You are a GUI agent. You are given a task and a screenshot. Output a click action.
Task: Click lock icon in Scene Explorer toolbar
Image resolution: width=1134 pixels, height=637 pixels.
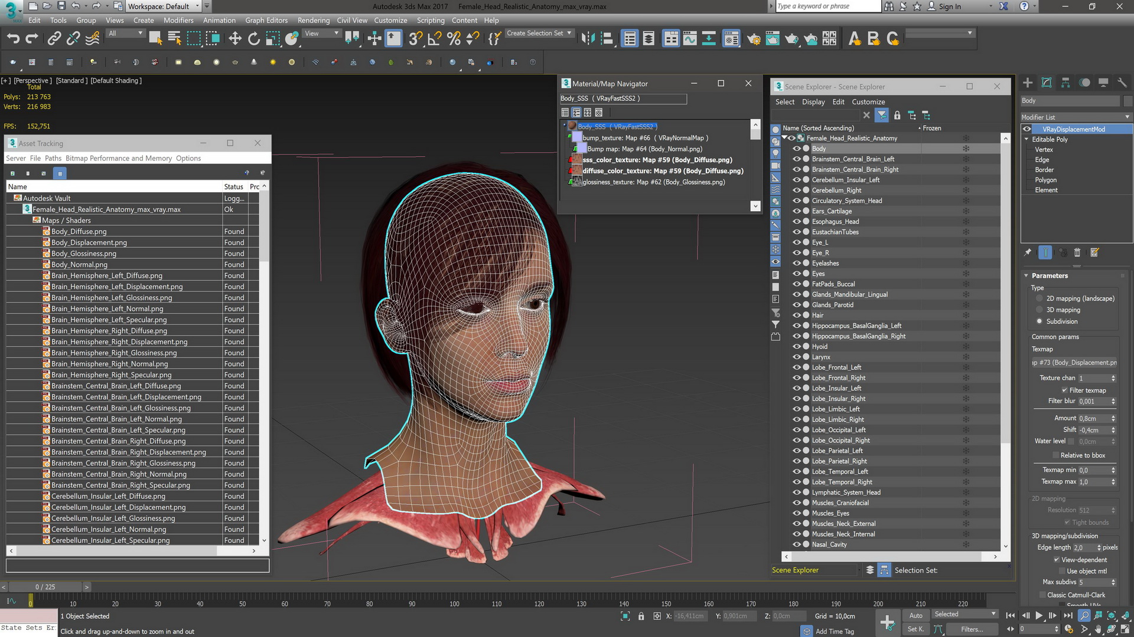point(897,116)
